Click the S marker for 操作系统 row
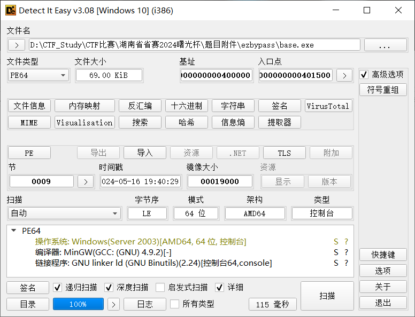 click(336, 242)
